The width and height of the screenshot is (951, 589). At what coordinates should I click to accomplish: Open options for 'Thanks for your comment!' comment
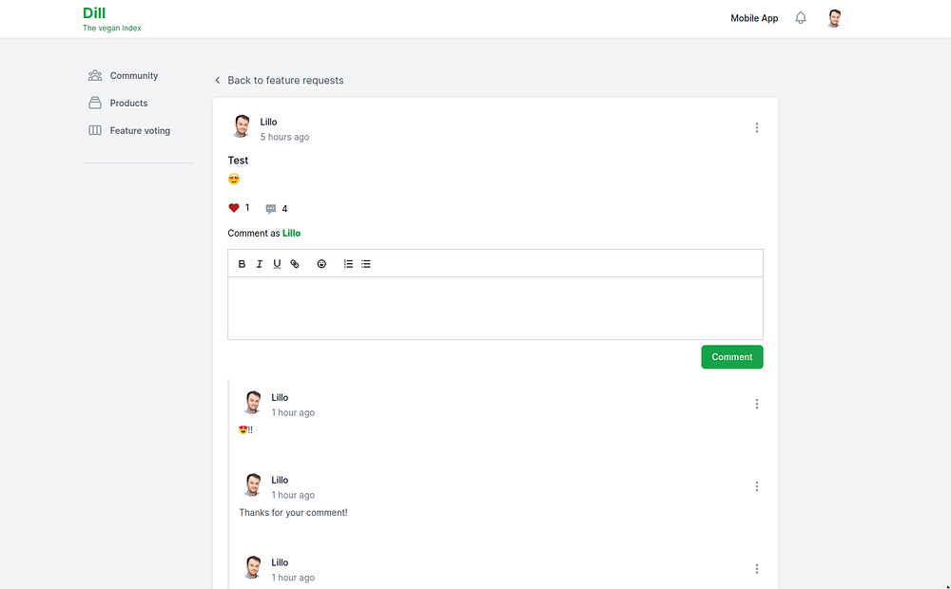[757, 486]
